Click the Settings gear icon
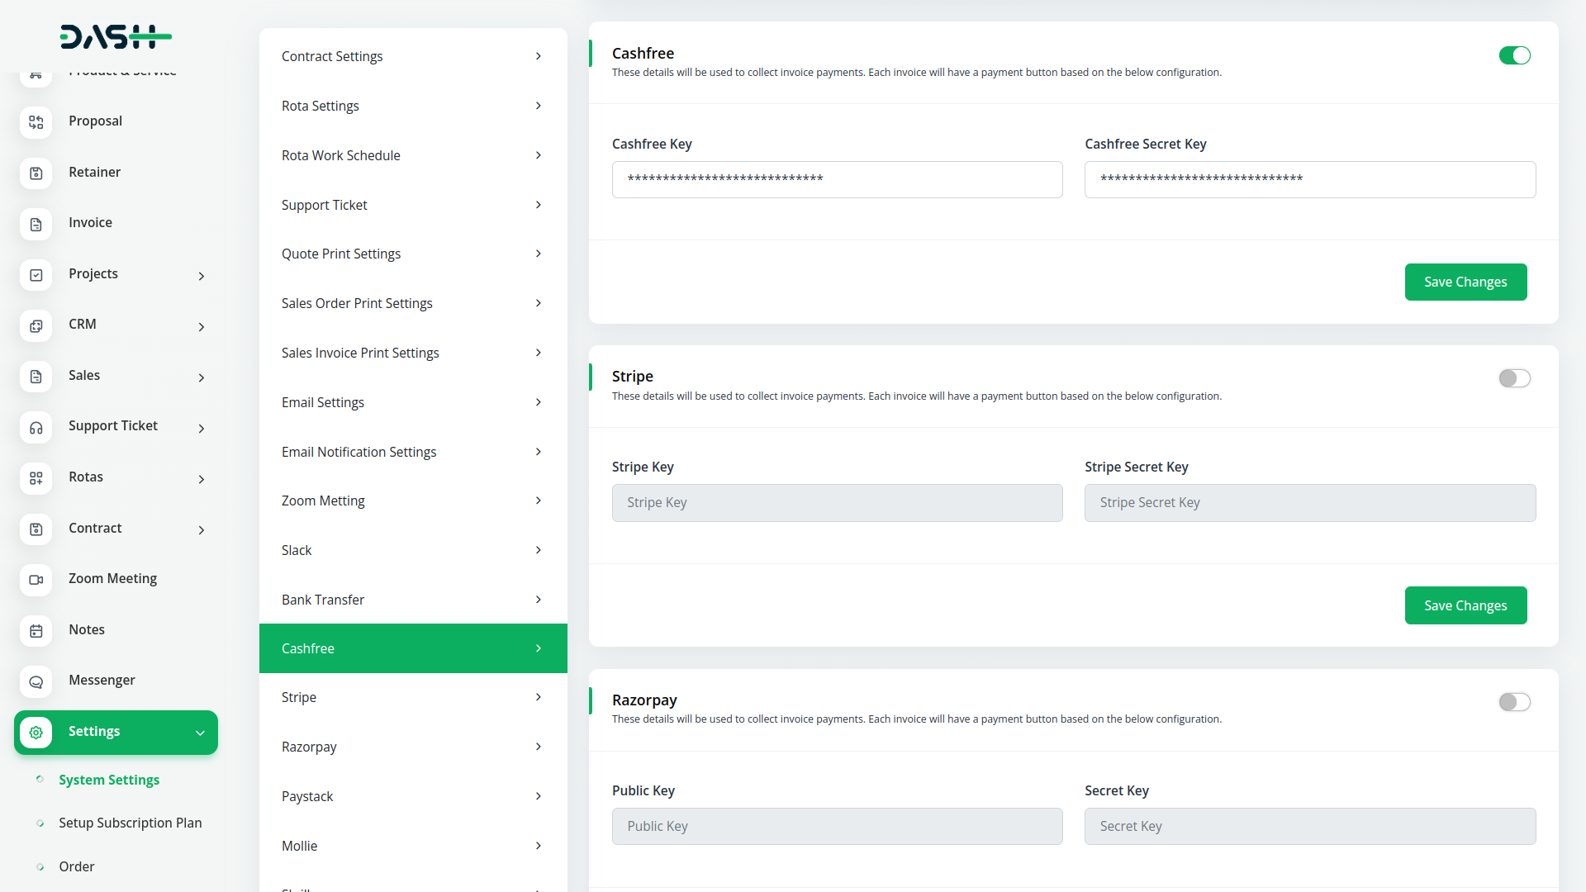 [36, 733]
